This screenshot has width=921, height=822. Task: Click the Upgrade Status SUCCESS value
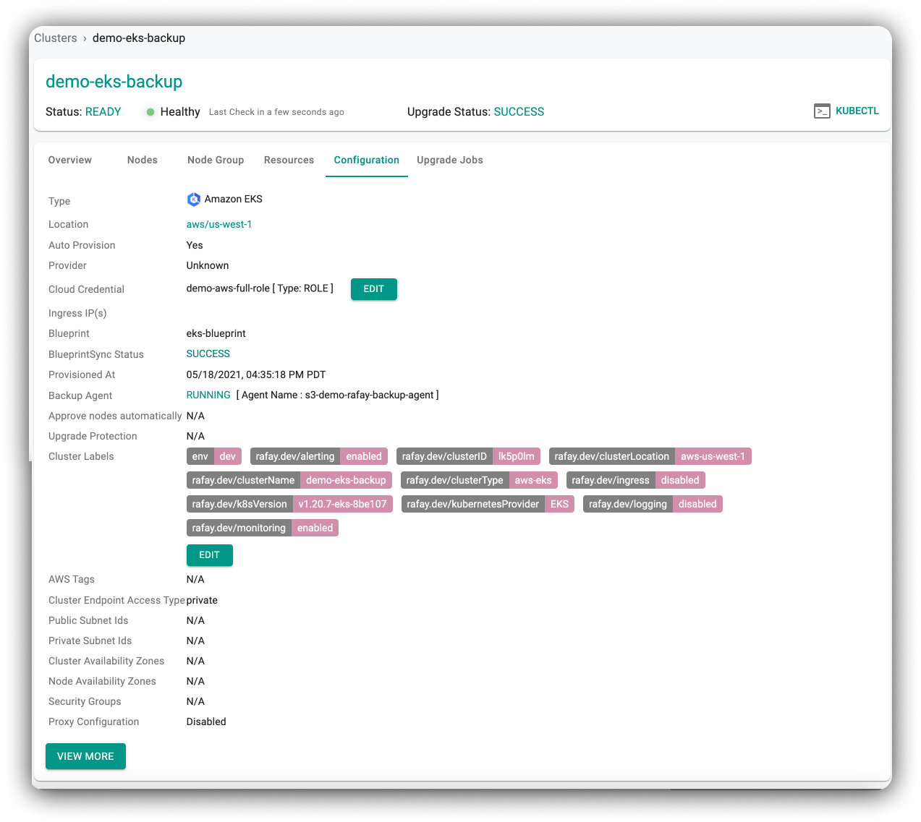click(519, 112)
